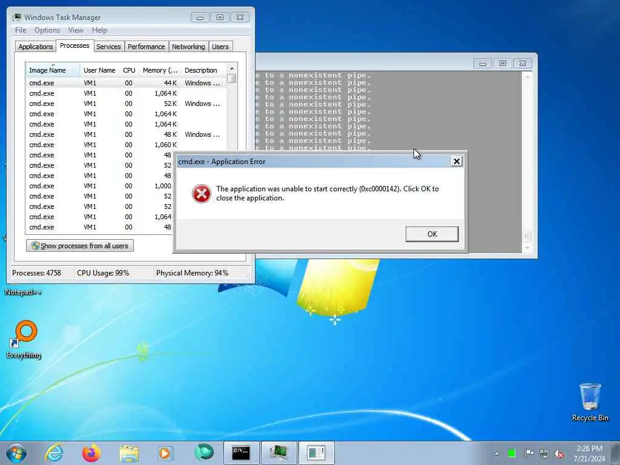Open Windows Explorer folder taskbar icon
620x465 pixels.
pyautogui.click(x=129, y=453)
